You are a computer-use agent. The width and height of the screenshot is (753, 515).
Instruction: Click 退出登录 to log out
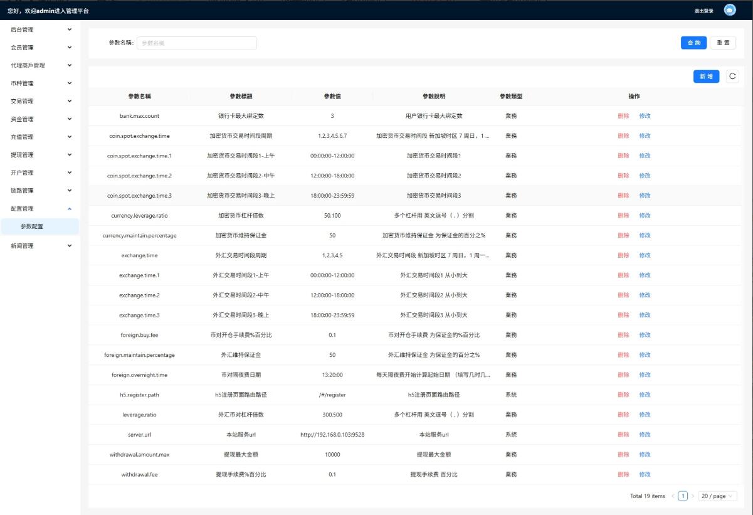tap(703, 11)
